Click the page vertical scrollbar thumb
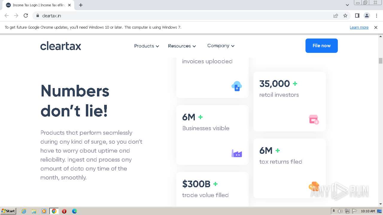The height and width of the screenshot is (215, 383). click(381, 61)
